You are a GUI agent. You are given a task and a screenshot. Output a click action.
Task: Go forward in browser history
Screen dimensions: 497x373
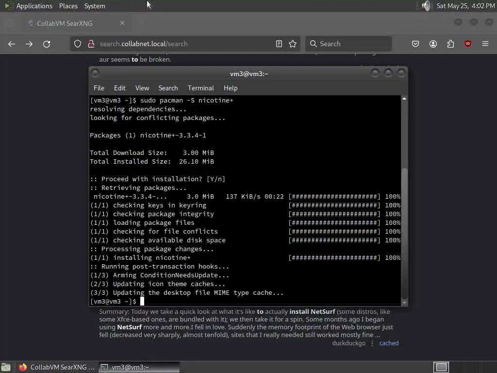point(29,44)
